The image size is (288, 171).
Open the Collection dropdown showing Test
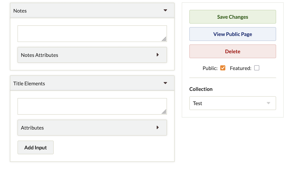click(x=232, y=103)
